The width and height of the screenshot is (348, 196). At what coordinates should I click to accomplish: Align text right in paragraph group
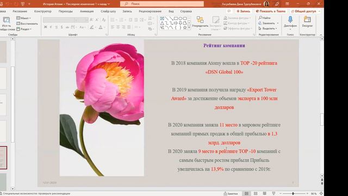tap(123, 27)
